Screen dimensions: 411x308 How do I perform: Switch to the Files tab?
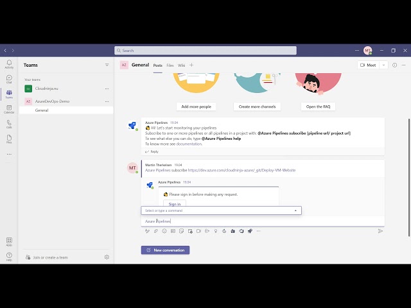(170, 65)
